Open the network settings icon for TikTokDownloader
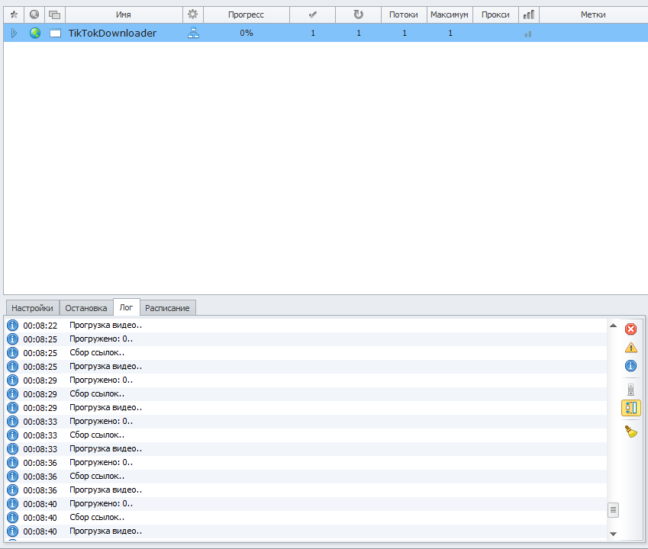 [x=193, y=33]
